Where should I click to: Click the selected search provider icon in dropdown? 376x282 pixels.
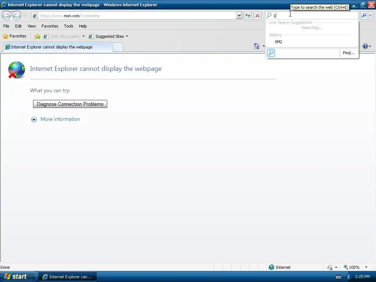pos(271,53)
